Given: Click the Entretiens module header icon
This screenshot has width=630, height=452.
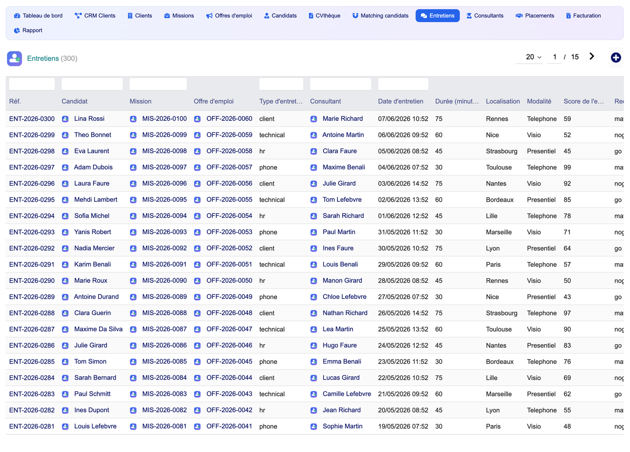Looking at the screenshot, I should pos(14,58).
